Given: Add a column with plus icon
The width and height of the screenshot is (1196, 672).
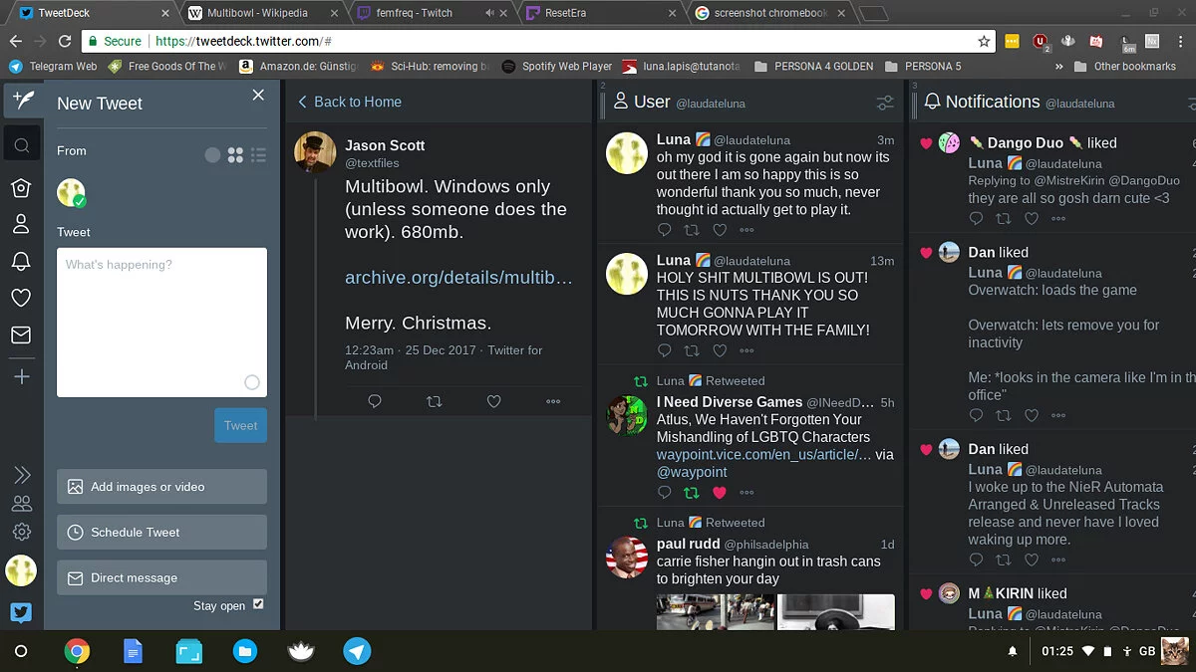Looking at the screenshot, I should pyautogui.click(x=21, y=376).
